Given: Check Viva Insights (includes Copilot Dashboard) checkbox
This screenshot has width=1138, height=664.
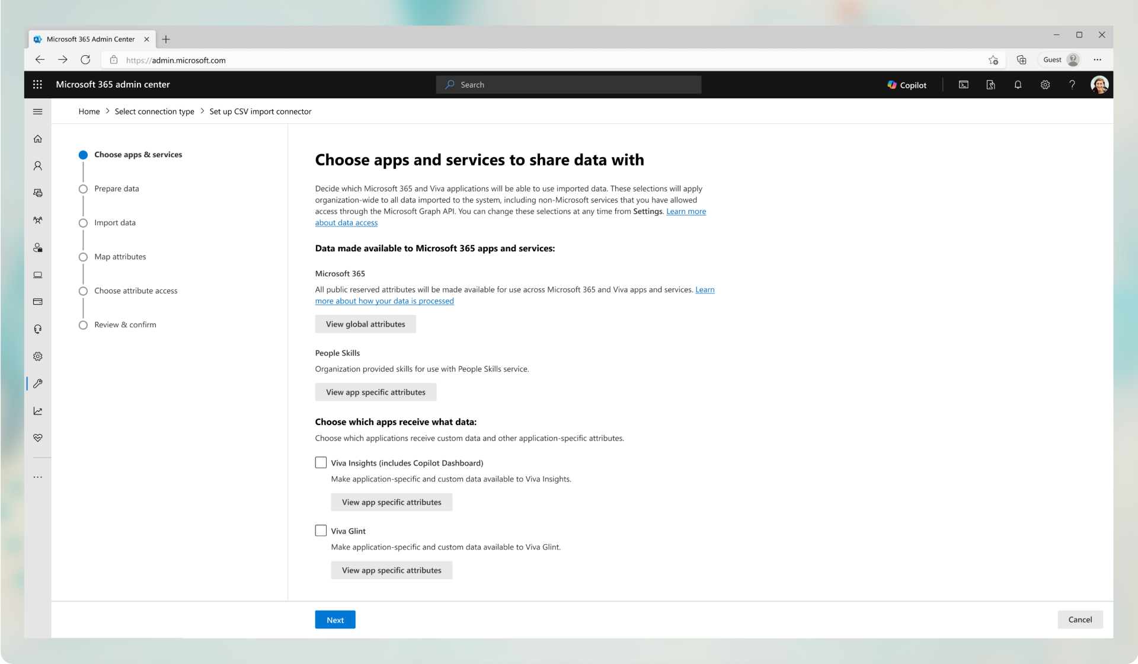Looking at the screenshot, I should click(x=321, y=462).
